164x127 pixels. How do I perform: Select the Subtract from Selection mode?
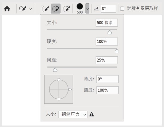[x=66, y=9]
